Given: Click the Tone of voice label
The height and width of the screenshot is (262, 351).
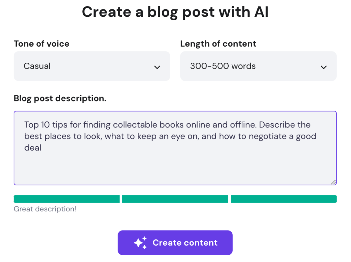Looking at the screenshot, I should (x=41, y=44).
